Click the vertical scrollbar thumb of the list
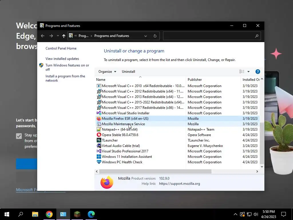Viewport: 293px width, 220px height. pos(262,143)
